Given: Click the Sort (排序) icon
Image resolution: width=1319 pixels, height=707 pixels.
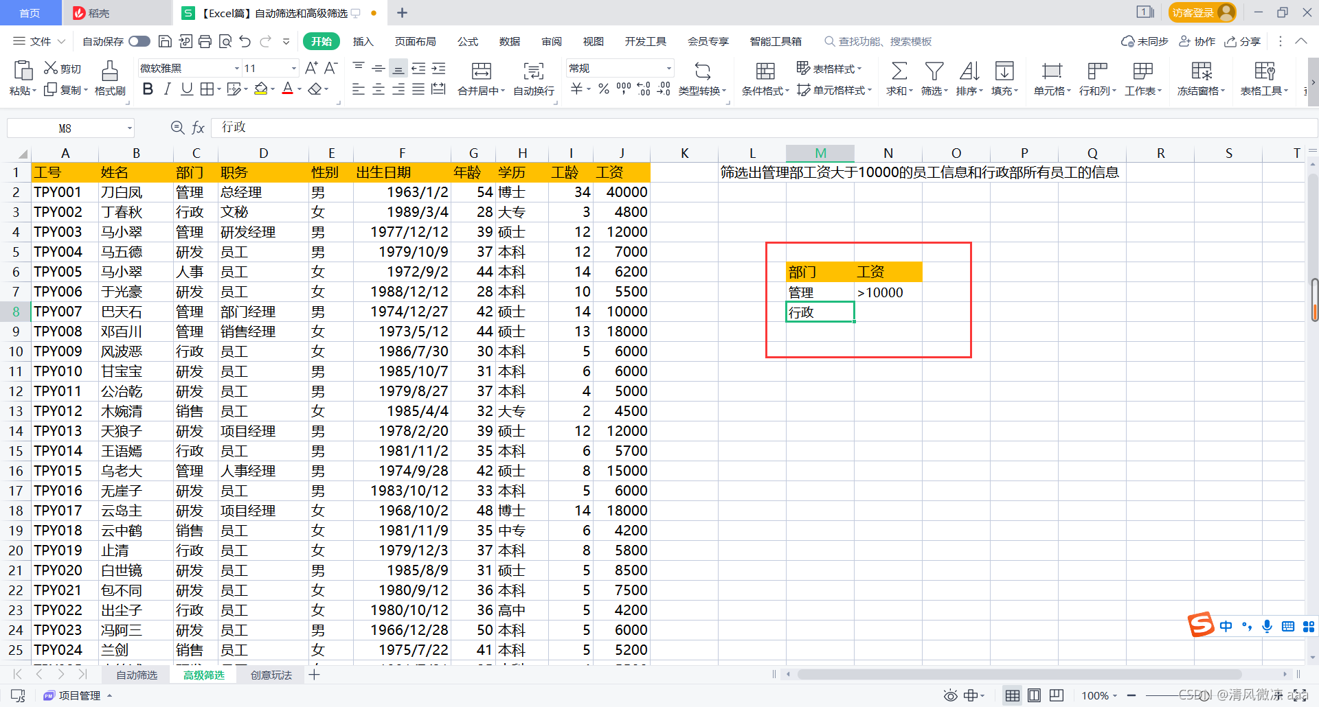Looking at the screenshot, I should (x=969, y=71).
